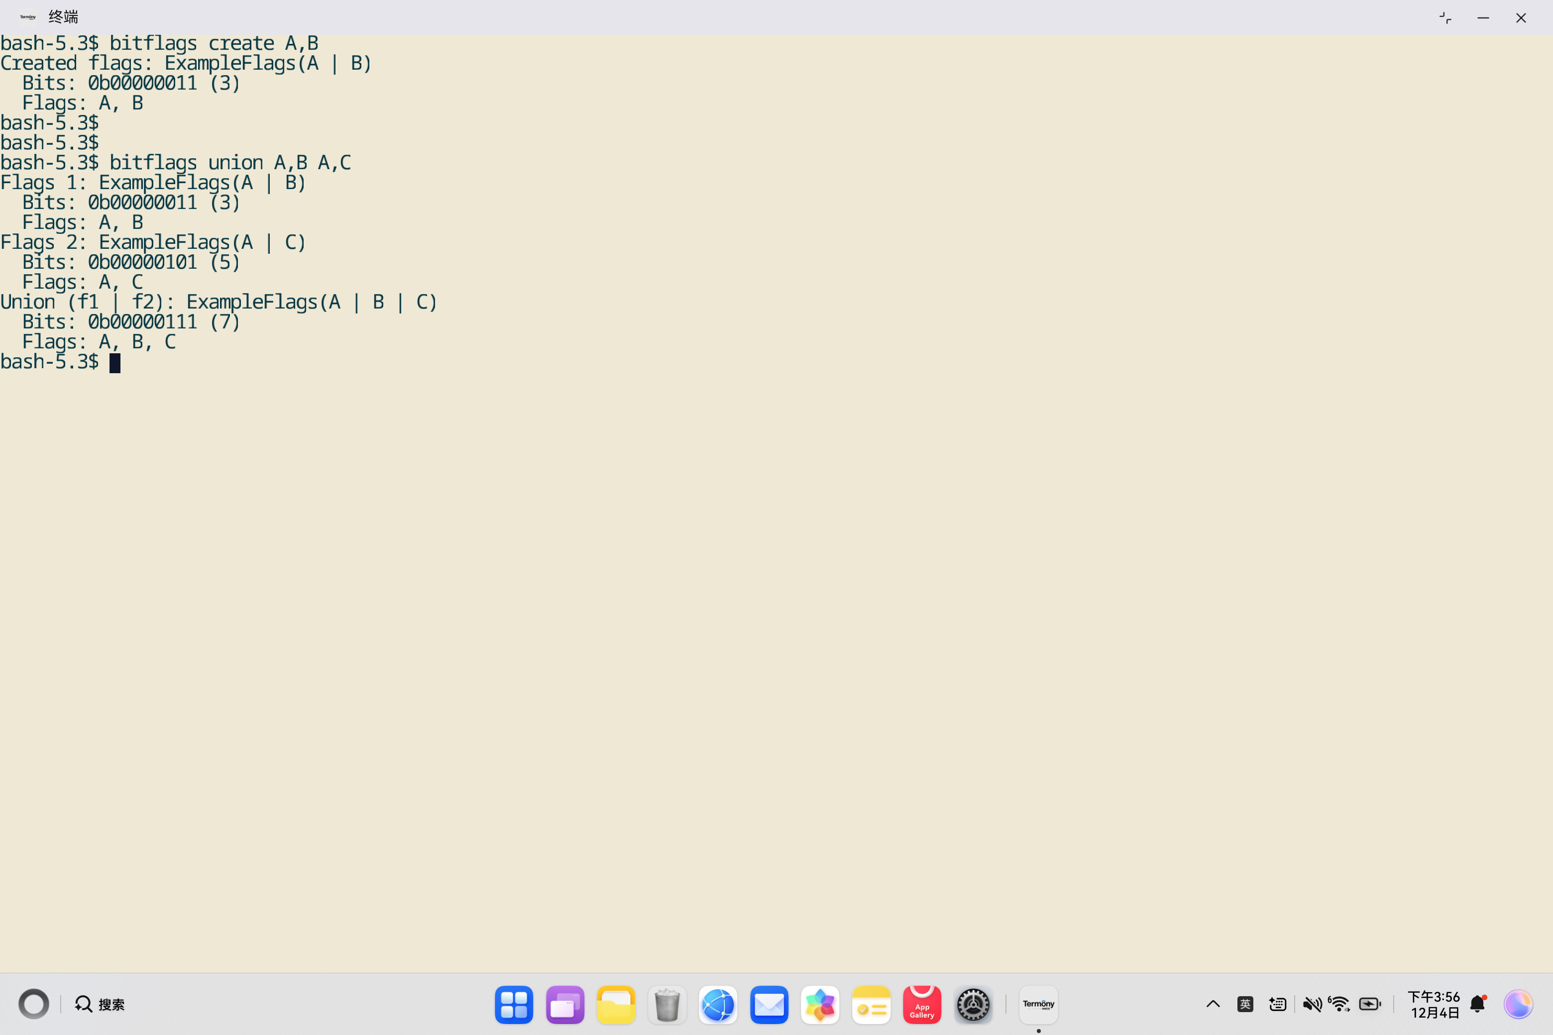The width and height of the screenshot is (1553, 1035).
Task: Expand hidden tray icons via the chevron
Action: [x=1213, y=1004]
